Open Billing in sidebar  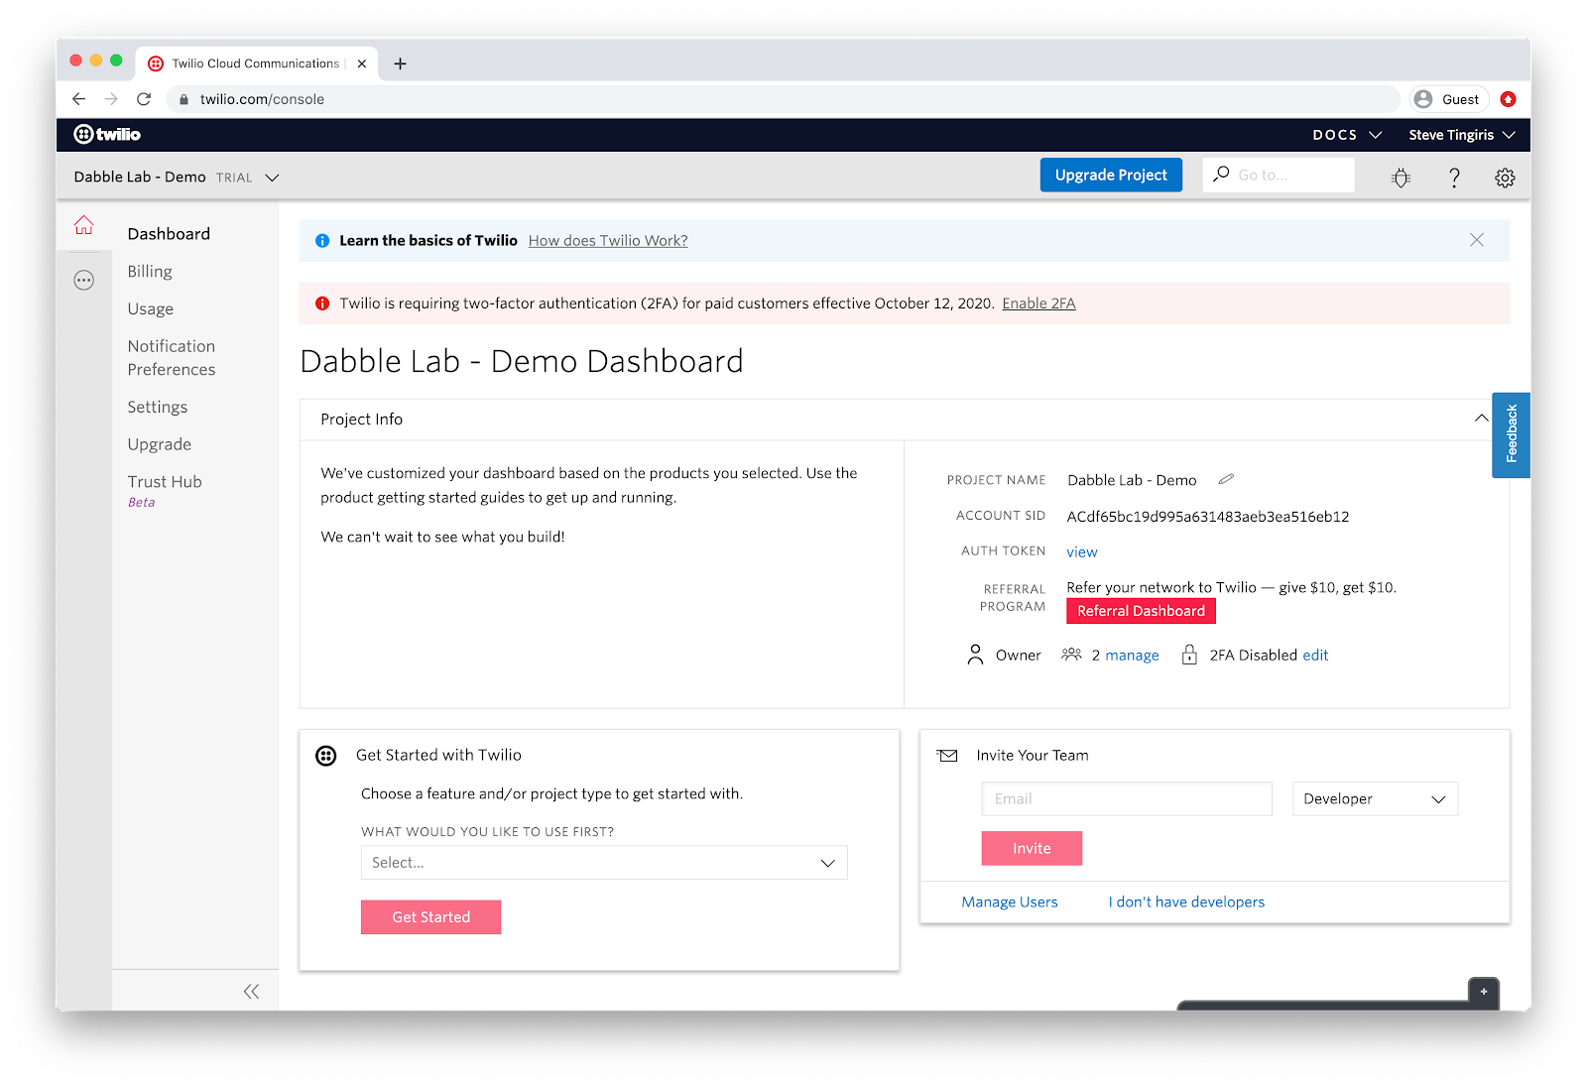click(150, 272)
